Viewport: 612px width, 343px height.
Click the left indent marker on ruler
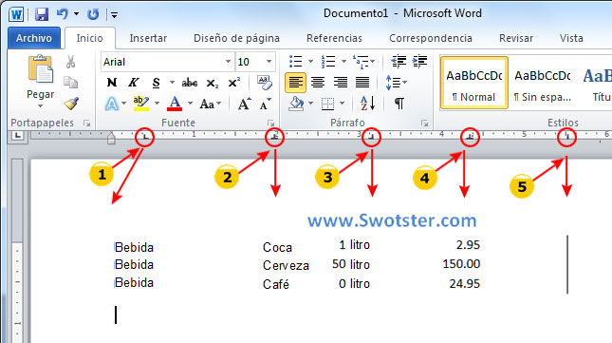pyautogui.click(x=111, y=138)
